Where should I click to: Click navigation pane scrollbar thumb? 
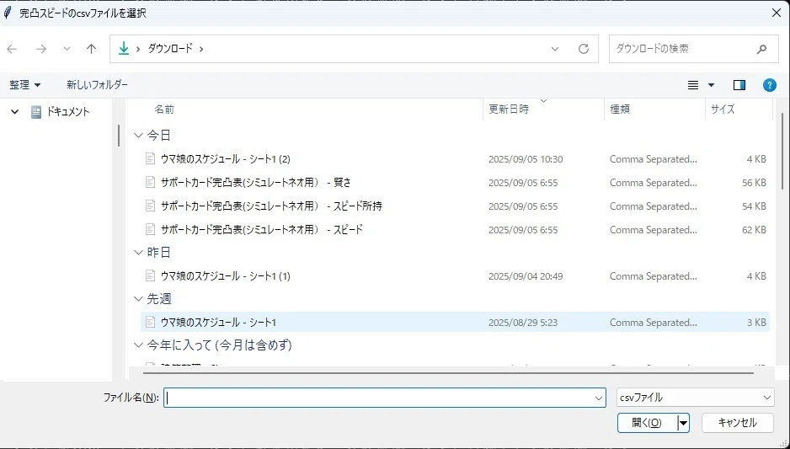(x=119, y=135)
